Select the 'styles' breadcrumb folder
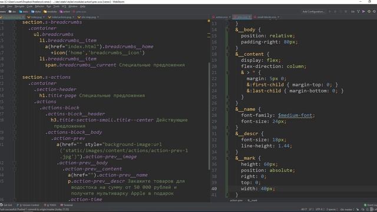 point(36,12)
